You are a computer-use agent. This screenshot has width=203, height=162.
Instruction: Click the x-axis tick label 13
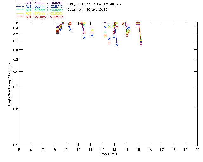click(x=114, y=150)
